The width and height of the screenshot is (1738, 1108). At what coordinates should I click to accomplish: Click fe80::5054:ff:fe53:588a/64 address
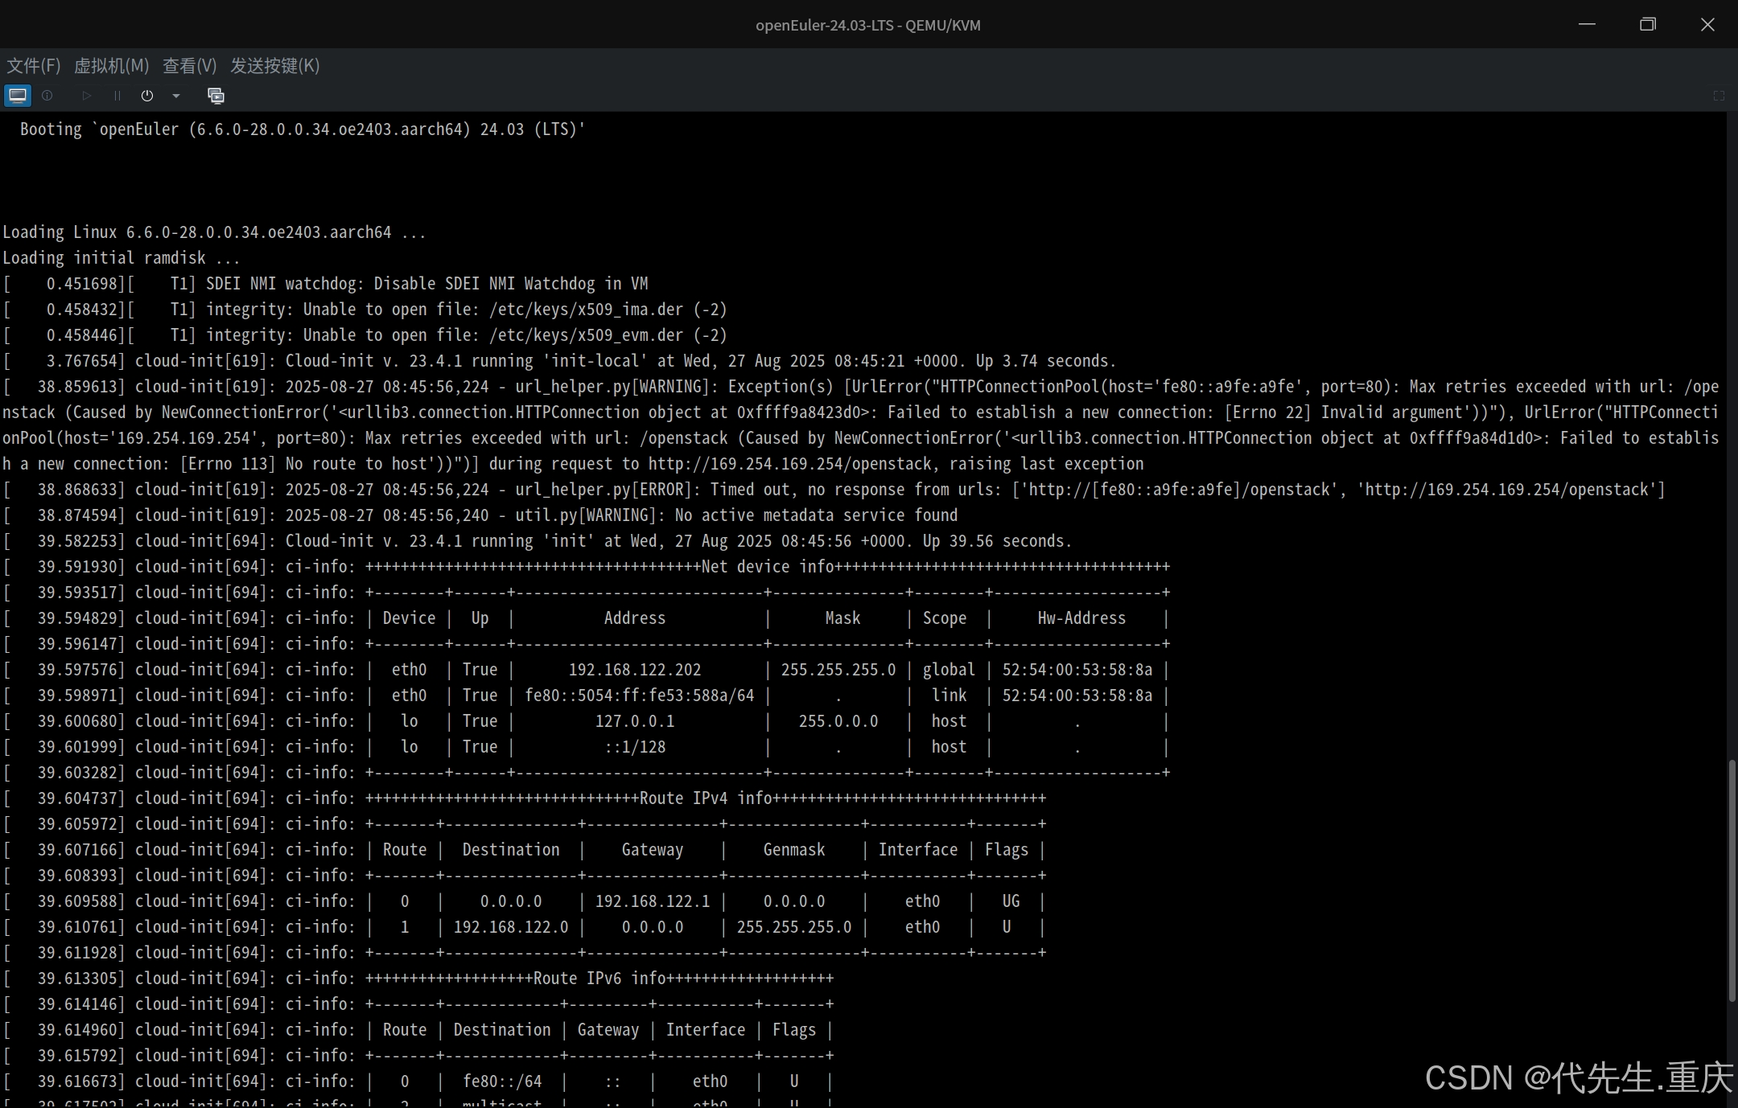point(640,696)
